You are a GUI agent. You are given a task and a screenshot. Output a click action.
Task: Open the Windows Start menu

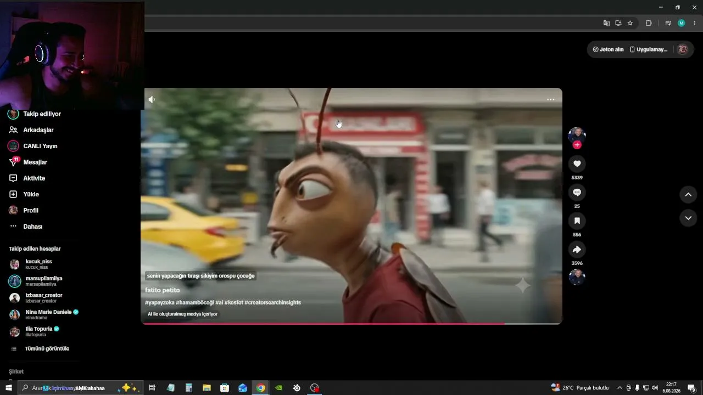coord(9,388)
